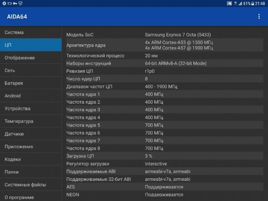
Task: Open the О программе section
Action: [x=31, y=197]
